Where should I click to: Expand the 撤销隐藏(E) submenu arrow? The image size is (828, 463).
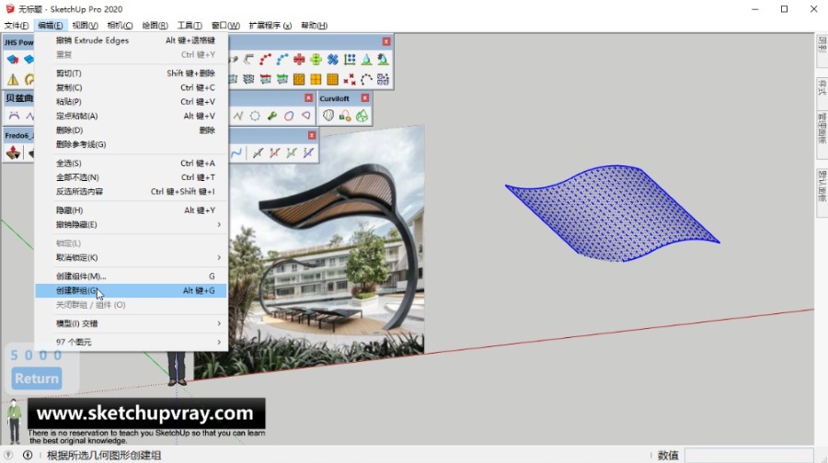coord(219,225)
